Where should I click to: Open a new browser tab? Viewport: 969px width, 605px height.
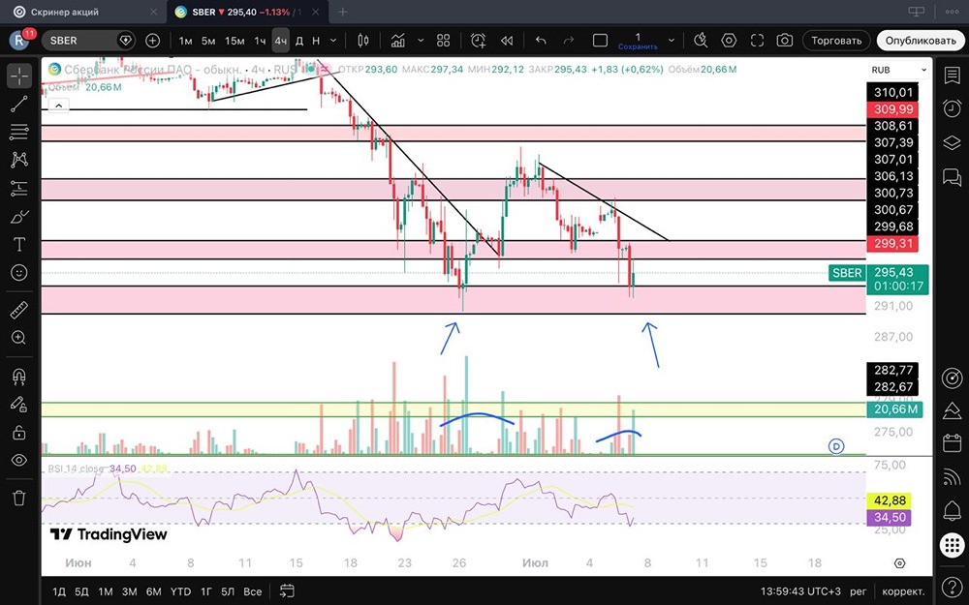coord(342,12)
